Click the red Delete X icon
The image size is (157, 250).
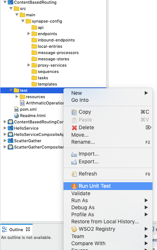click(74, 128)
